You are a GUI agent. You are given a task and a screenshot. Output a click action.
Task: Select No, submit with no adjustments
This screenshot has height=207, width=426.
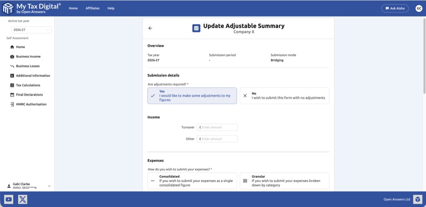click(284, 96)
